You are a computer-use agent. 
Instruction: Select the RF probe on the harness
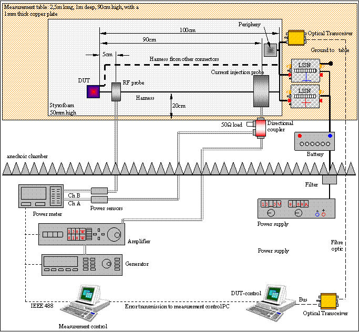116,92
